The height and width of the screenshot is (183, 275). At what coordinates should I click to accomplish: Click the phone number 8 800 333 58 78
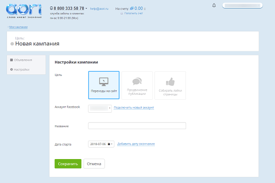coord(69,8)
